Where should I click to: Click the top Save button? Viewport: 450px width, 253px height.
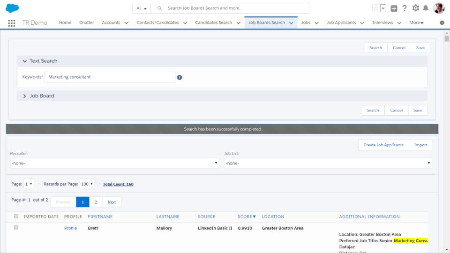(x=420, y=48)
